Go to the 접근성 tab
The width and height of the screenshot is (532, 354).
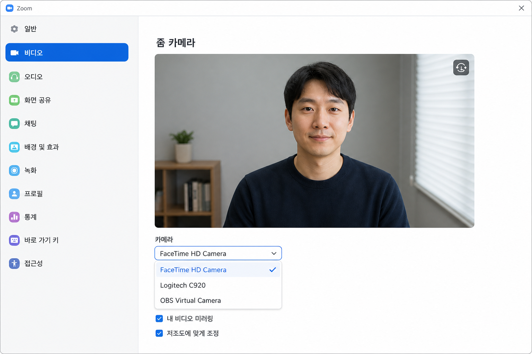click(67, 263)
